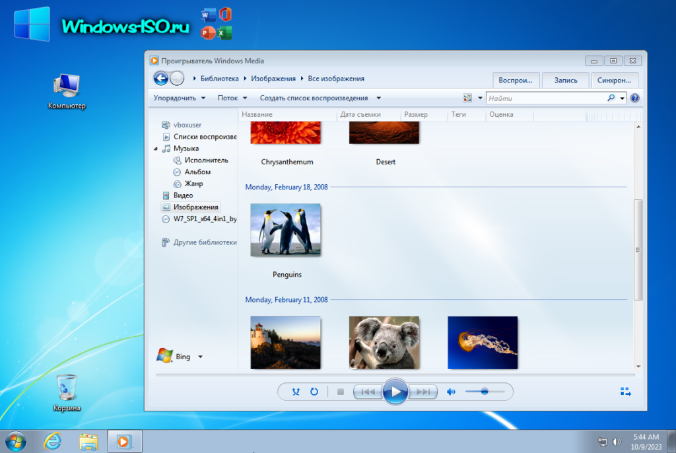Select the Chrysanthemum image thumbnail
The image size is (676, 453).
pyautogui.click(x=285, y=133)
